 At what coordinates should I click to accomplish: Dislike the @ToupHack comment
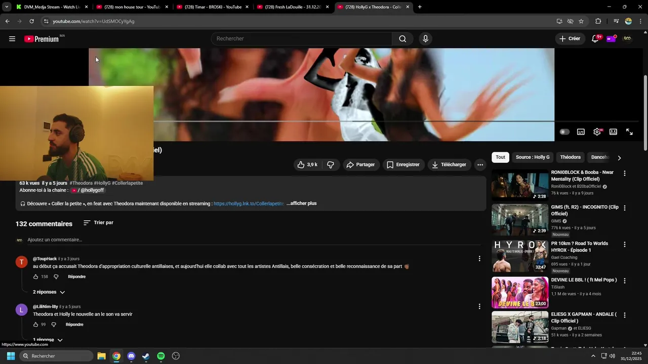click(x=56, y=277)
